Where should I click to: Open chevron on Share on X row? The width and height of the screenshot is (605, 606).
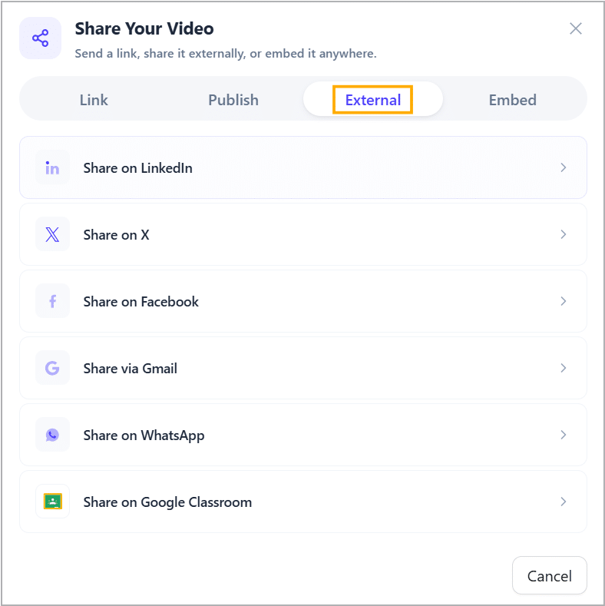564,234
